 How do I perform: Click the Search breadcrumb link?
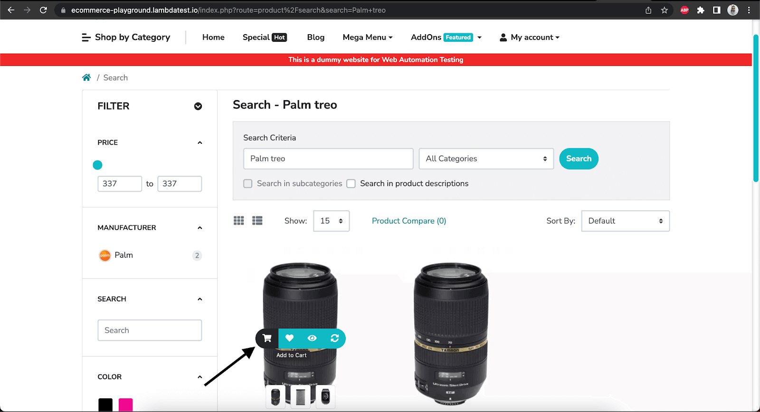(x=115, y=77)
